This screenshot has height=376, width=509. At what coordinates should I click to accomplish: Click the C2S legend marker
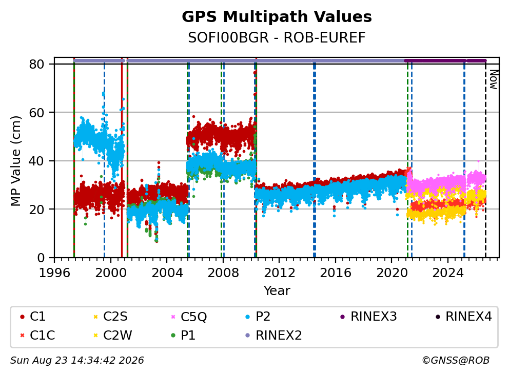(x=95, y=317)
